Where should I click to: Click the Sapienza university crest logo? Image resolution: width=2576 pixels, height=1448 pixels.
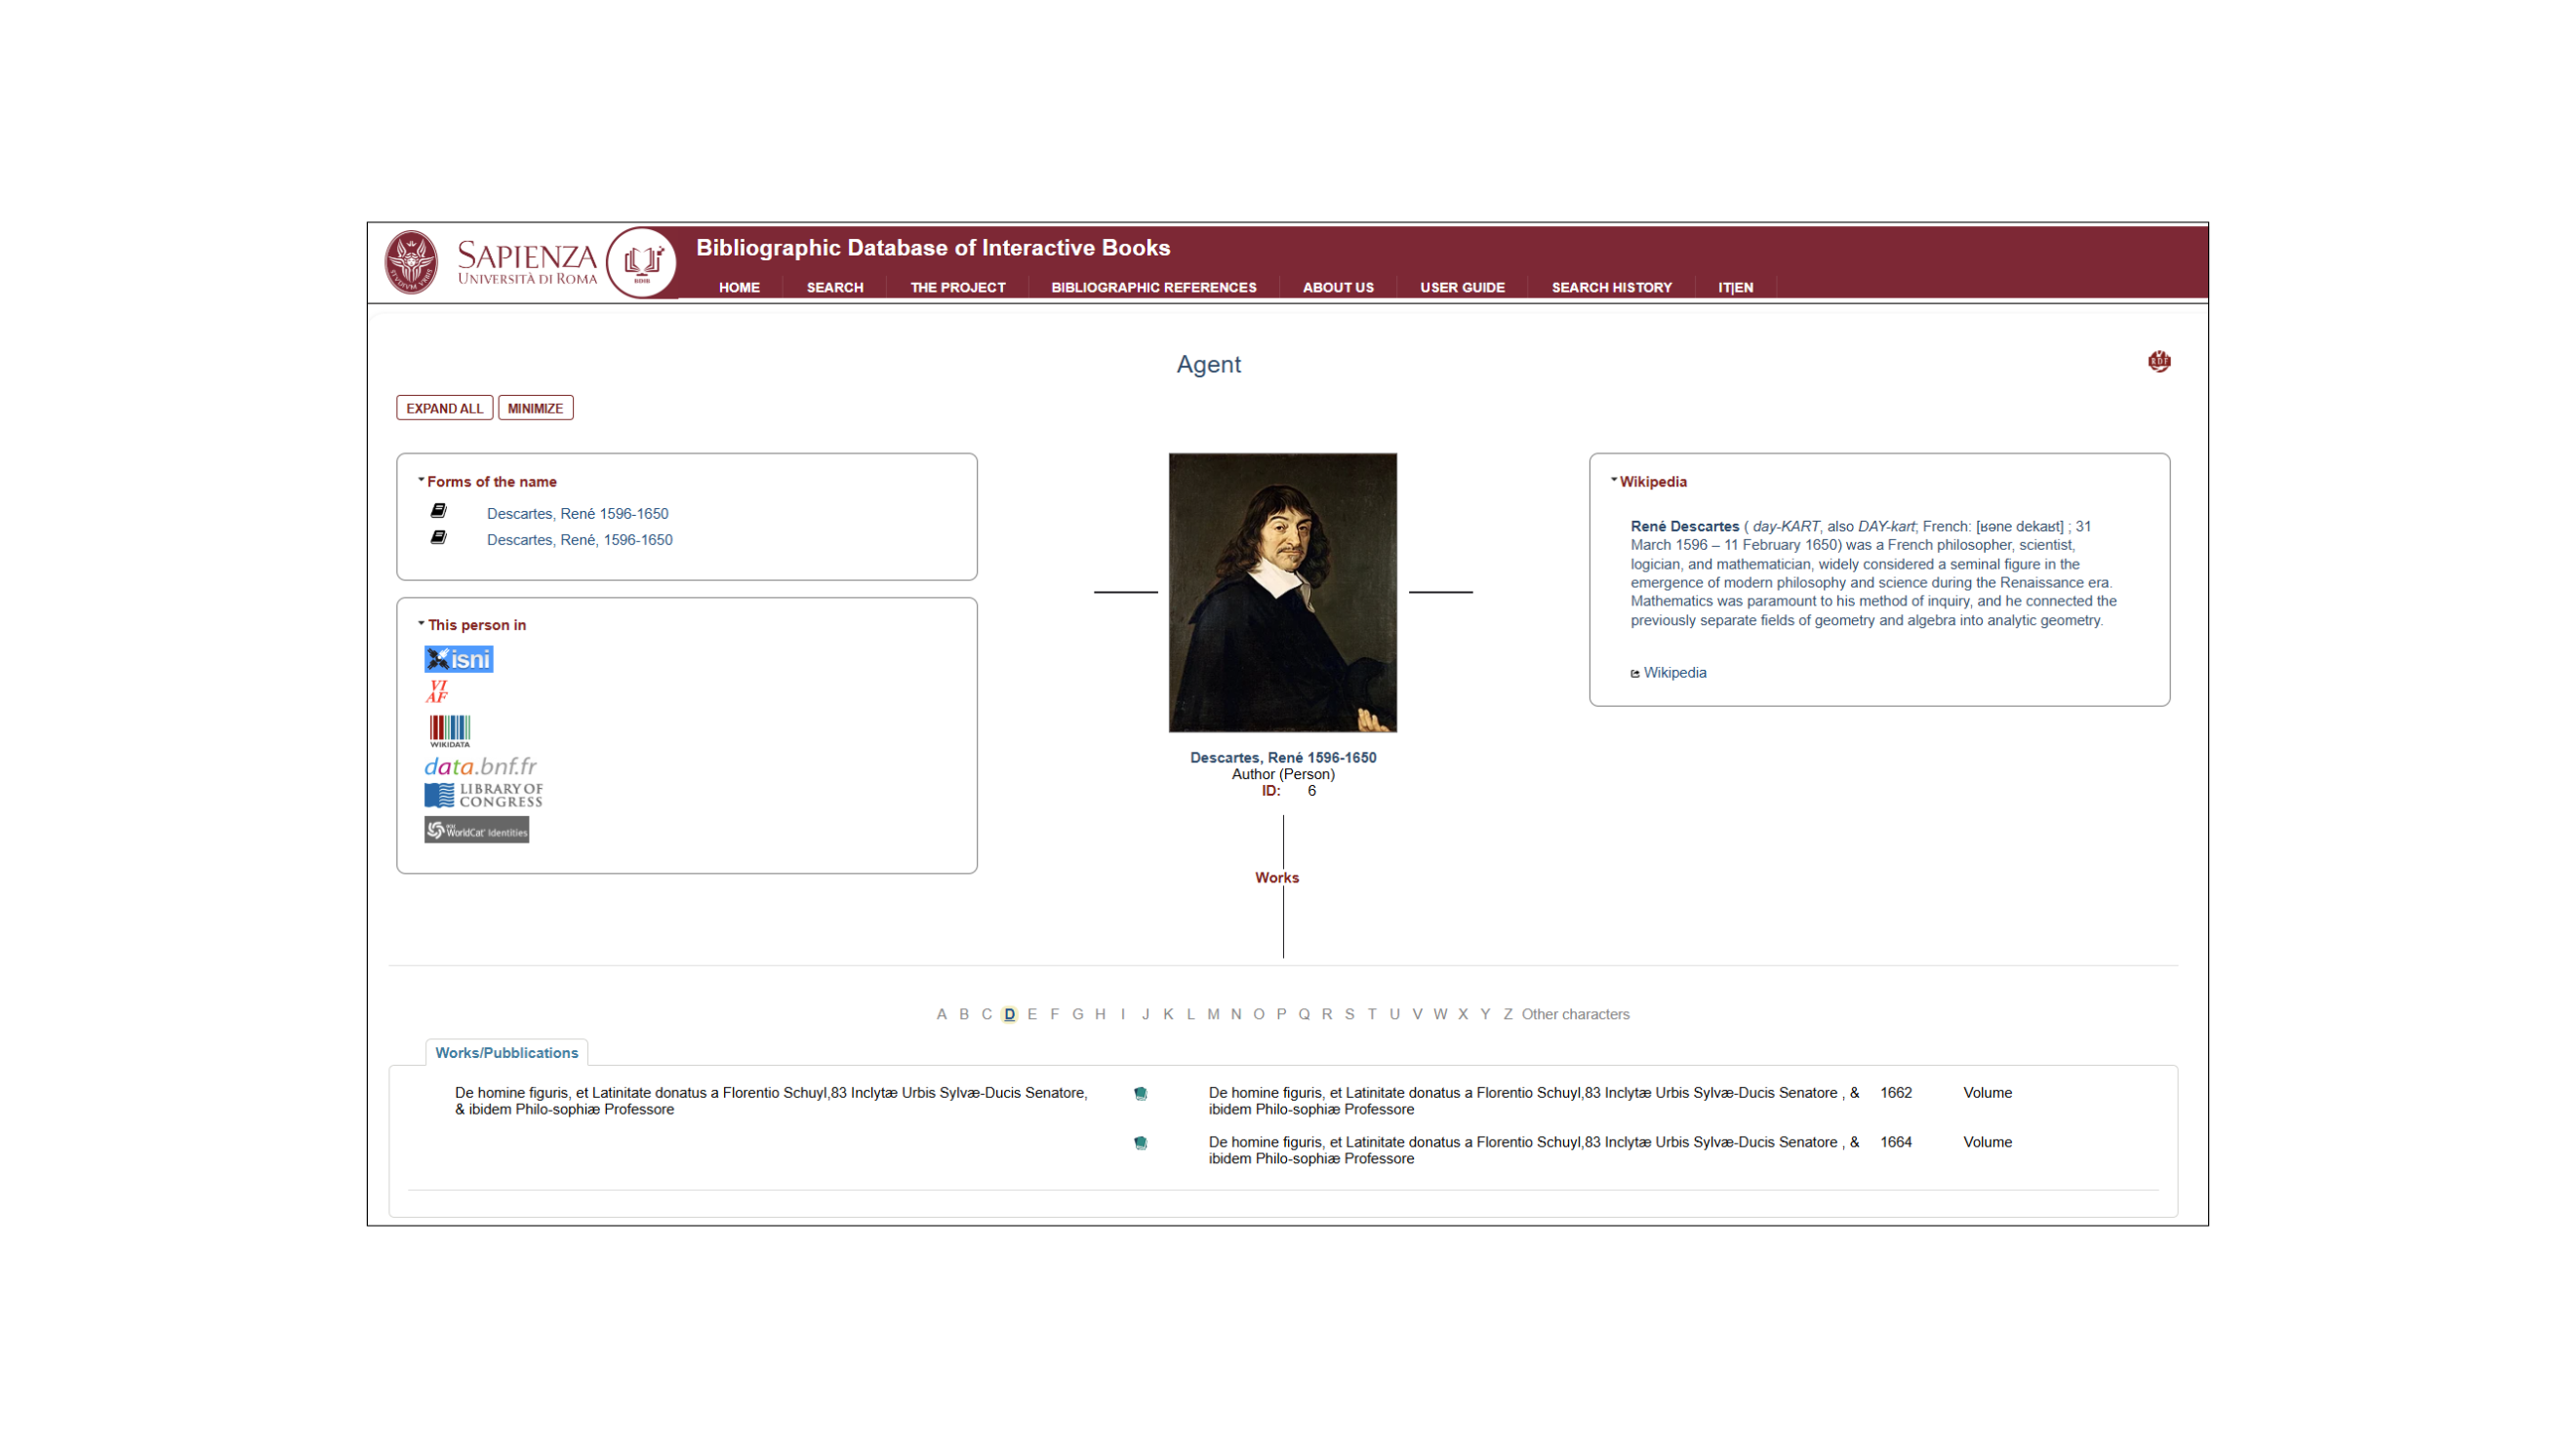[x=411, y=263]
